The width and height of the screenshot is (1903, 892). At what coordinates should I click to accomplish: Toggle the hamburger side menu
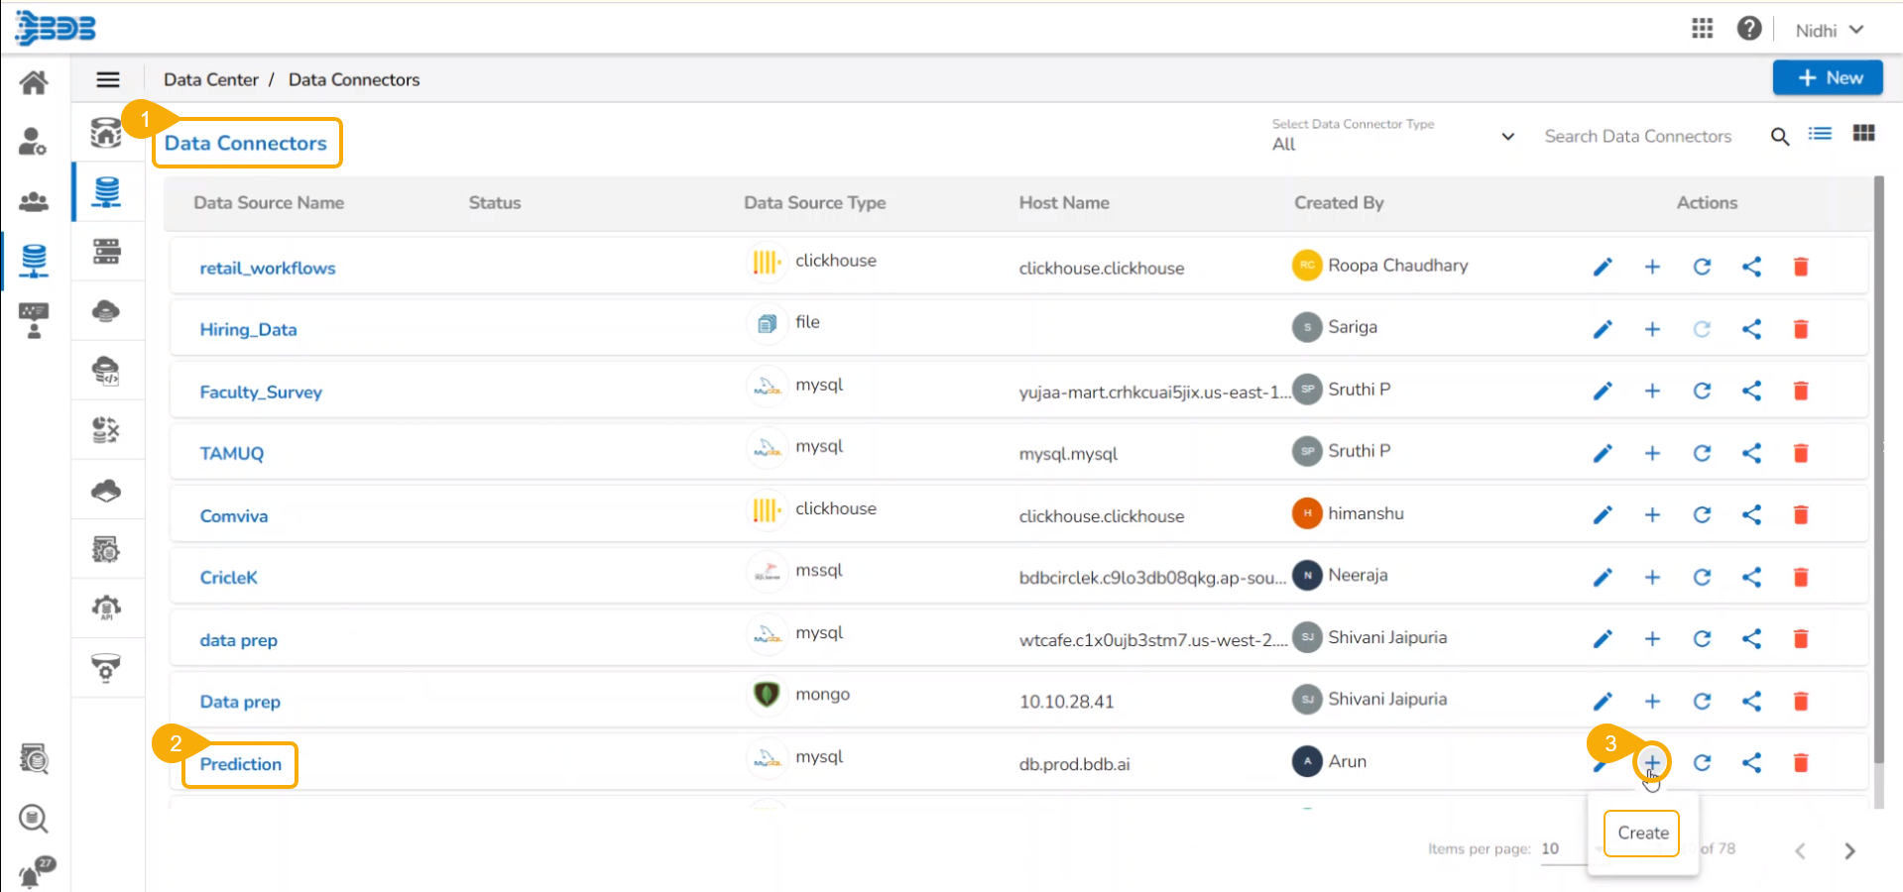pos(108,79)
